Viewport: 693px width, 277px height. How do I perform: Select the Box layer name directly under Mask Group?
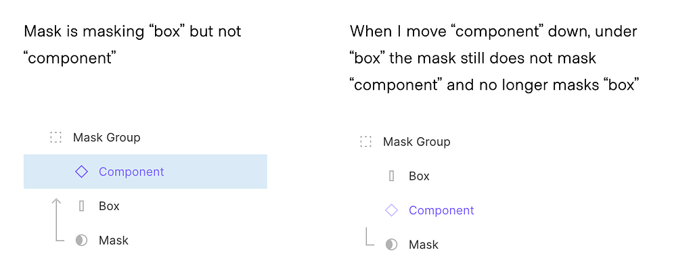(419, 176)
